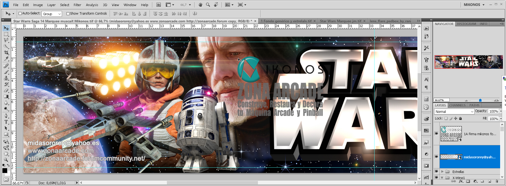
Task: Open the Filter menu
Action: tap(77, 5)
